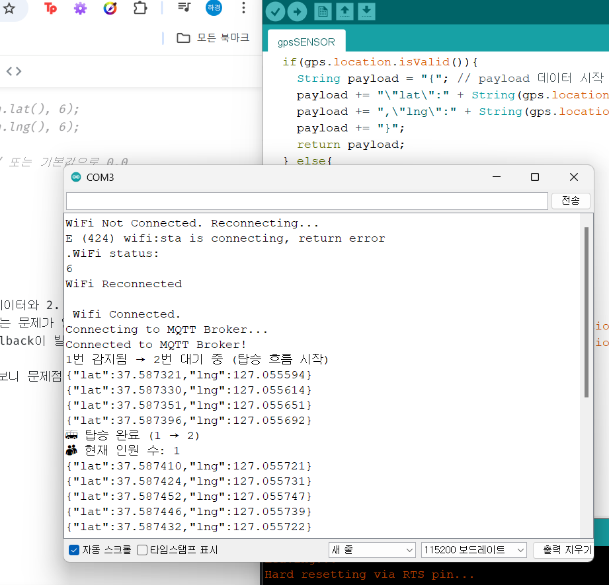Click the 'WiFi Reconnected' output line

tap(124, 283)
